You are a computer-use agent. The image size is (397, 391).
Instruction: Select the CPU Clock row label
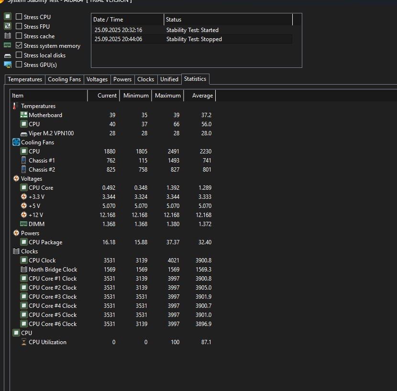tap(42, 260)
